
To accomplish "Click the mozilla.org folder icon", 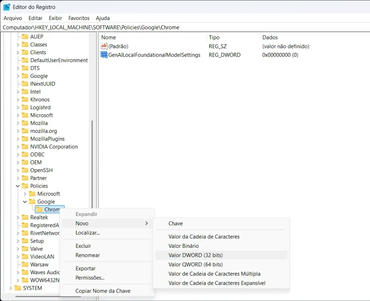I will coord(25,131).
